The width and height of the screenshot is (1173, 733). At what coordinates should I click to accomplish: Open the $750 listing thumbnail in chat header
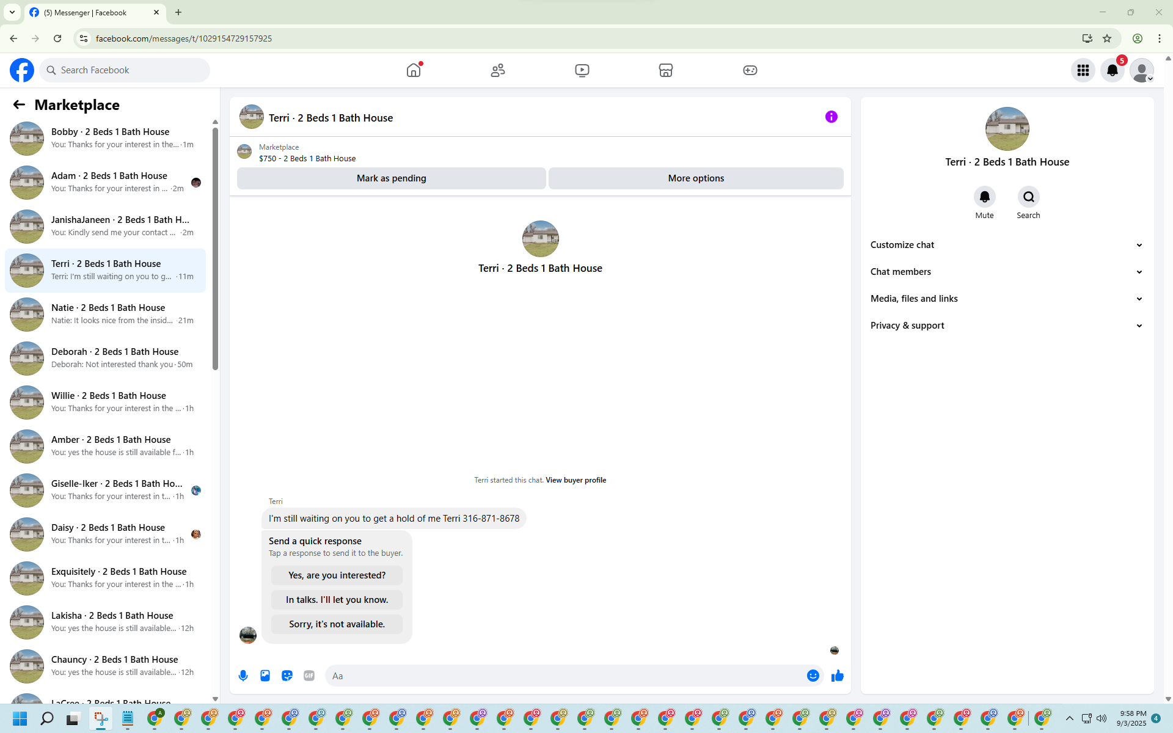coord(244,151)
